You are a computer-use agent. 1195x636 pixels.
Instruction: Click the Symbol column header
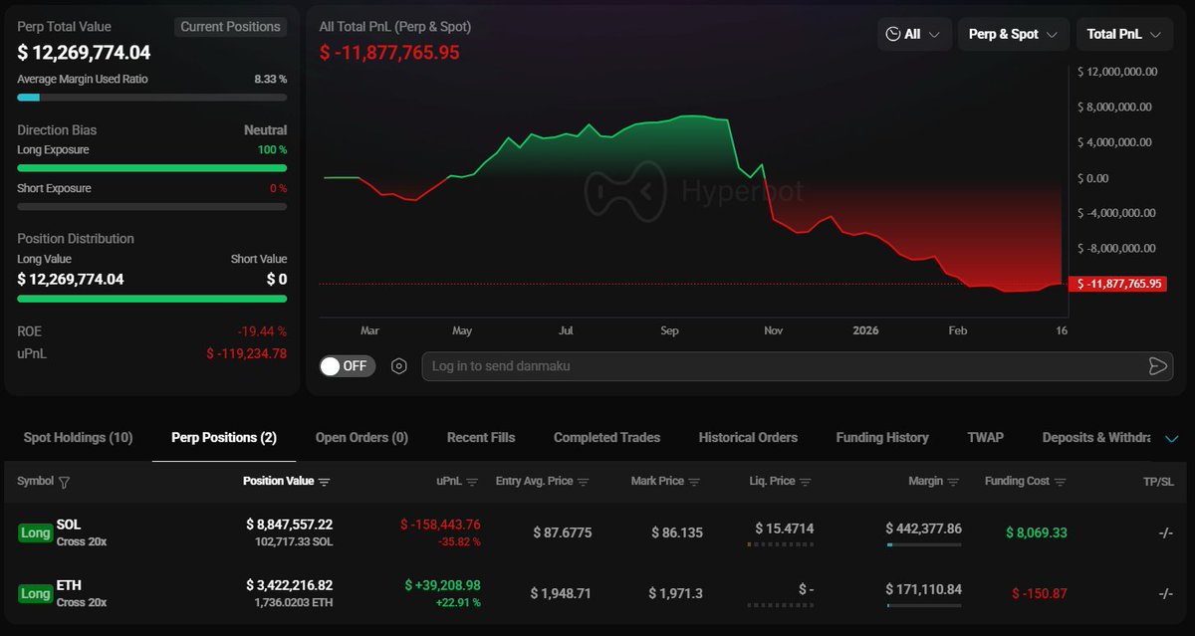click(x=36, y=482)
